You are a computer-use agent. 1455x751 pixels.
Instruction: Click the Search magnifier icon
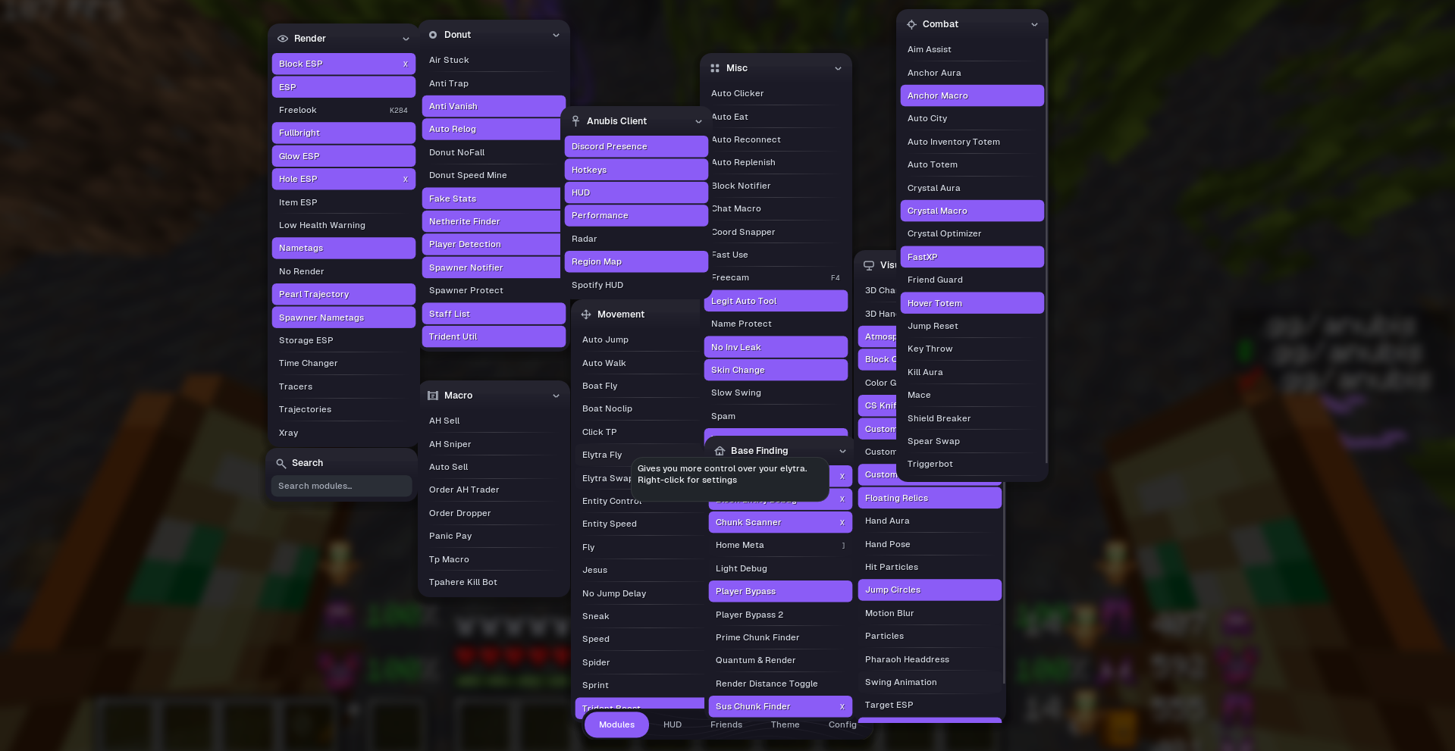tap(281, 463)
